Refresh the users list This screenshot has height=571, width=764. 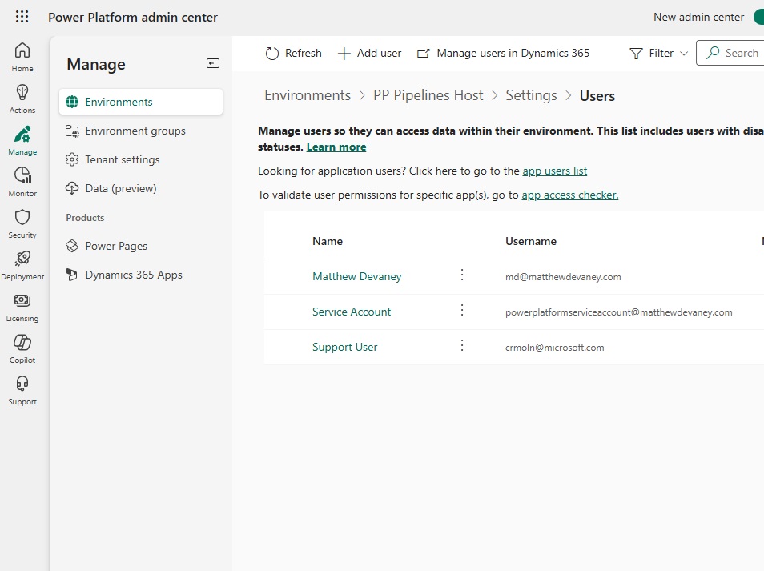pyautogui.click(x=293, y=53)
